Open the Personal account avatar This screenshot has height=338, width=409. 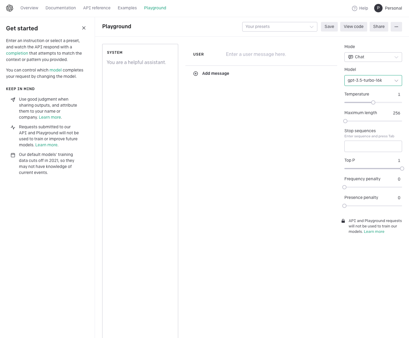tap(378, 8)
